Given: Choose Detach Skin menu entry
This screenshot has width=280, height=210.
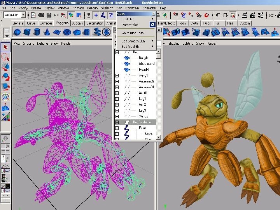Looking at the screenshot, I should [130, 24].
